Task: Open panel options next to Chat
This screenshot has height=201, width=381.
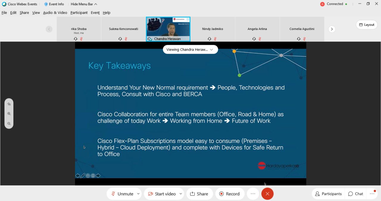Action: pyautogui.click(x=372, y=194)
